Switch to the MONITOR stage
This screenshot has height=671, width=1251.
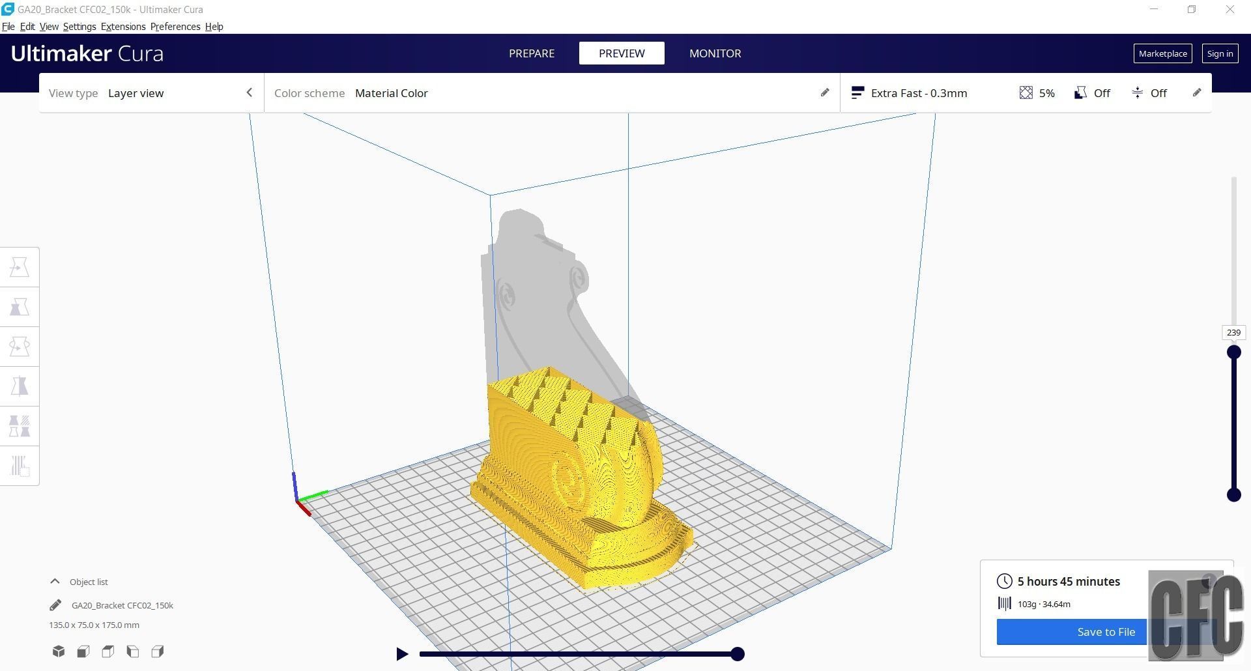pos(715,53)
